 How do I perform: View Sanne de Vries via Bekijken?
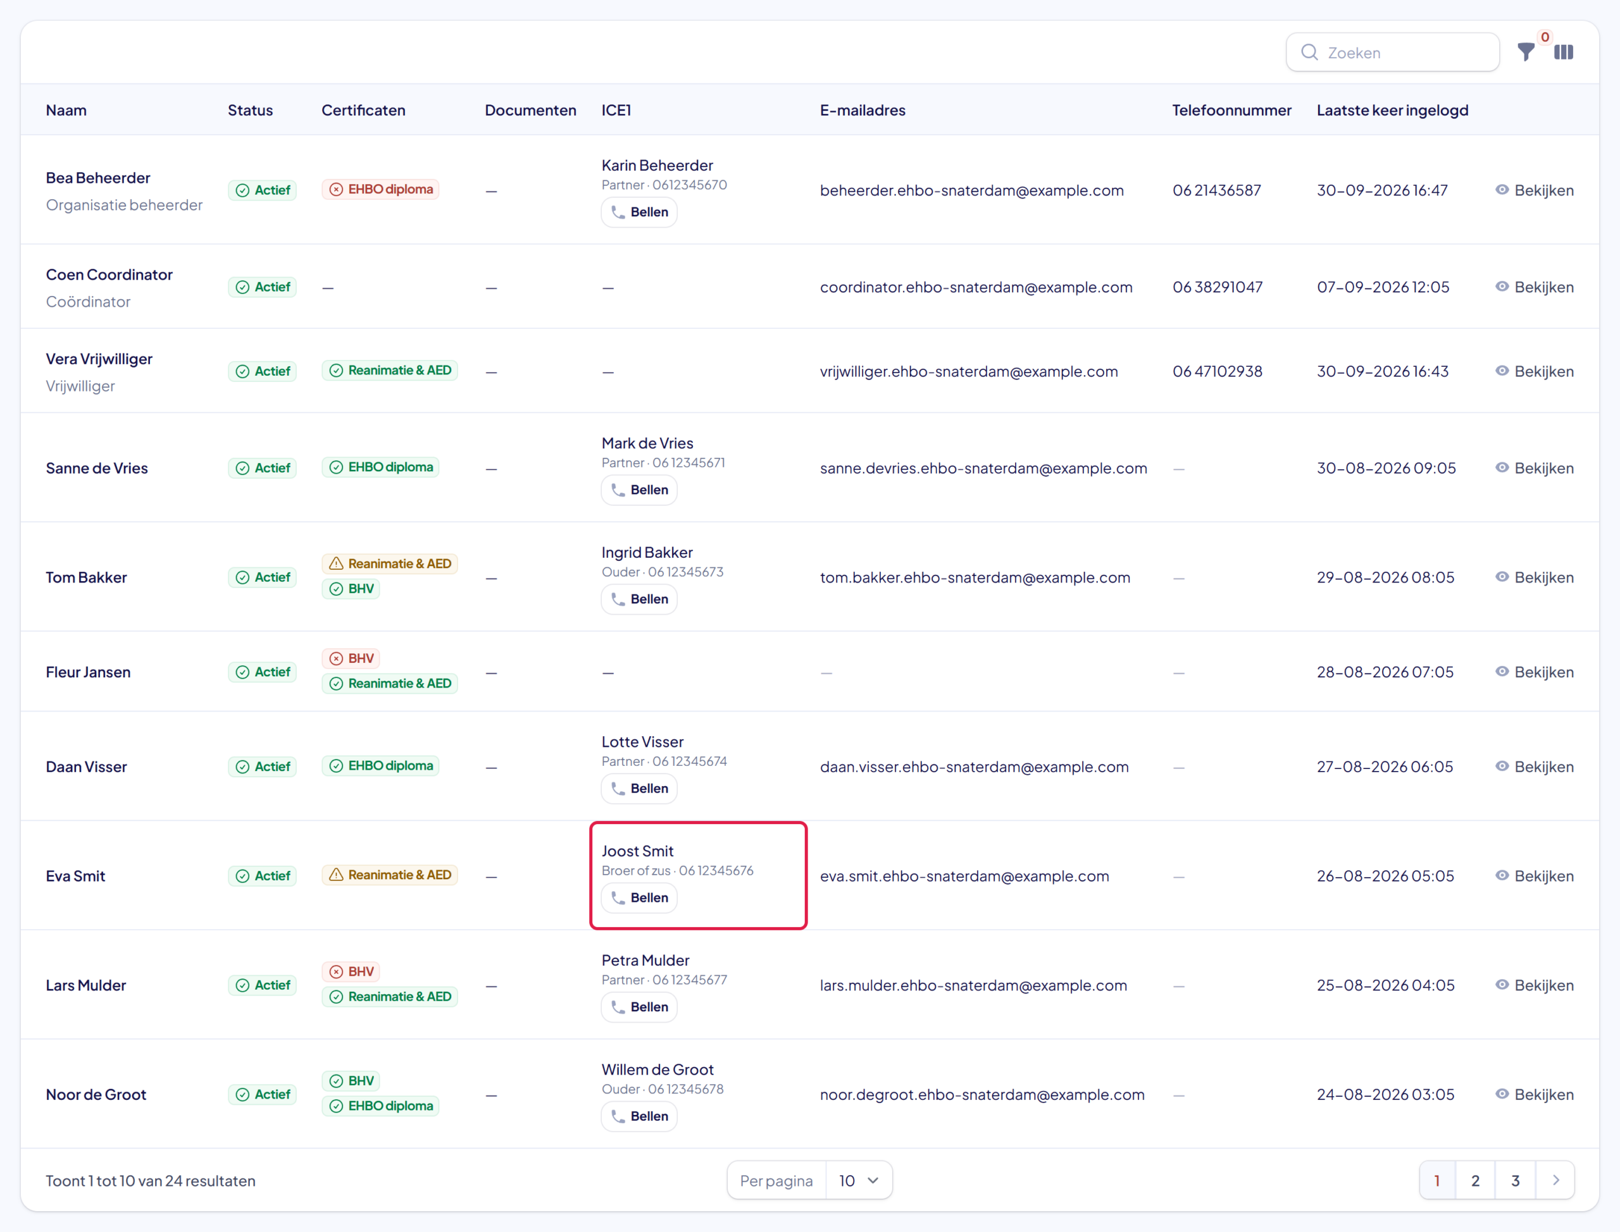coord(1534,469)
